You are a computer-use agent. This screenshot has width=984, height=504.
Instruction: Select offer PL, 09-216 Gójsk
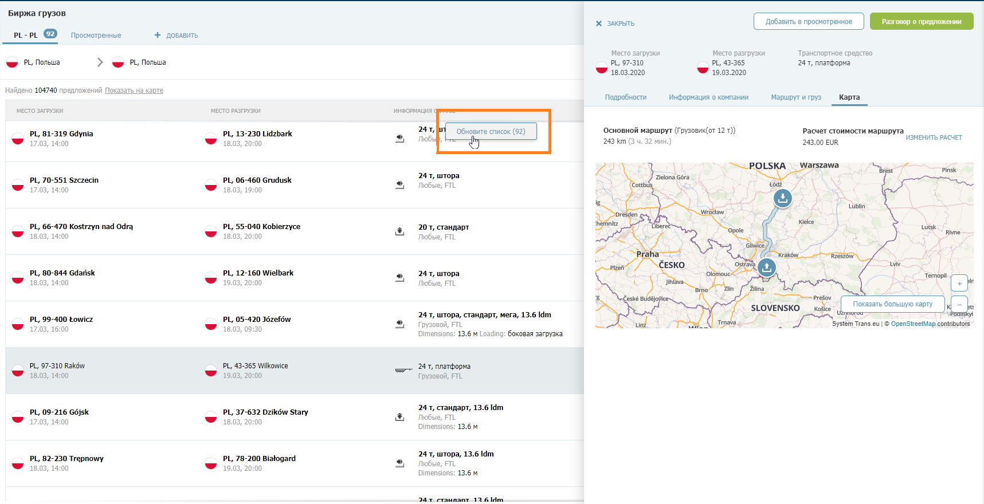[59, 412]
